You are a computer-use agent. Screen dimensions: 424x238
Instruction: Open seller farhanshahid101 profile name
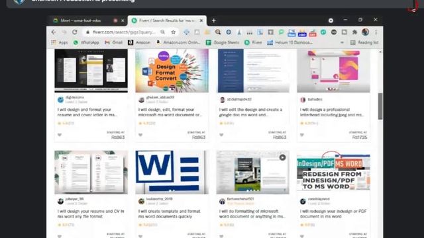[x=240, y=199]
